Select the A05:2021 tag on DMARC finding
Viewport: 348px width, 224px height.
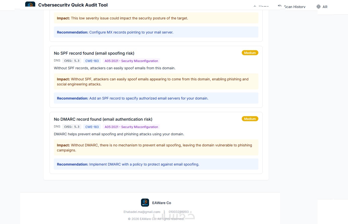pyautogui.click(x=131, y=127)
